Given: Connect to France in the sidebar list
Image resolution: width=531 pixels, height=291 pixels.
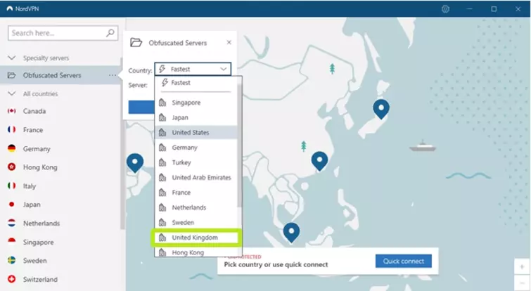Looking at the screenshot, I should pos(33,130).
